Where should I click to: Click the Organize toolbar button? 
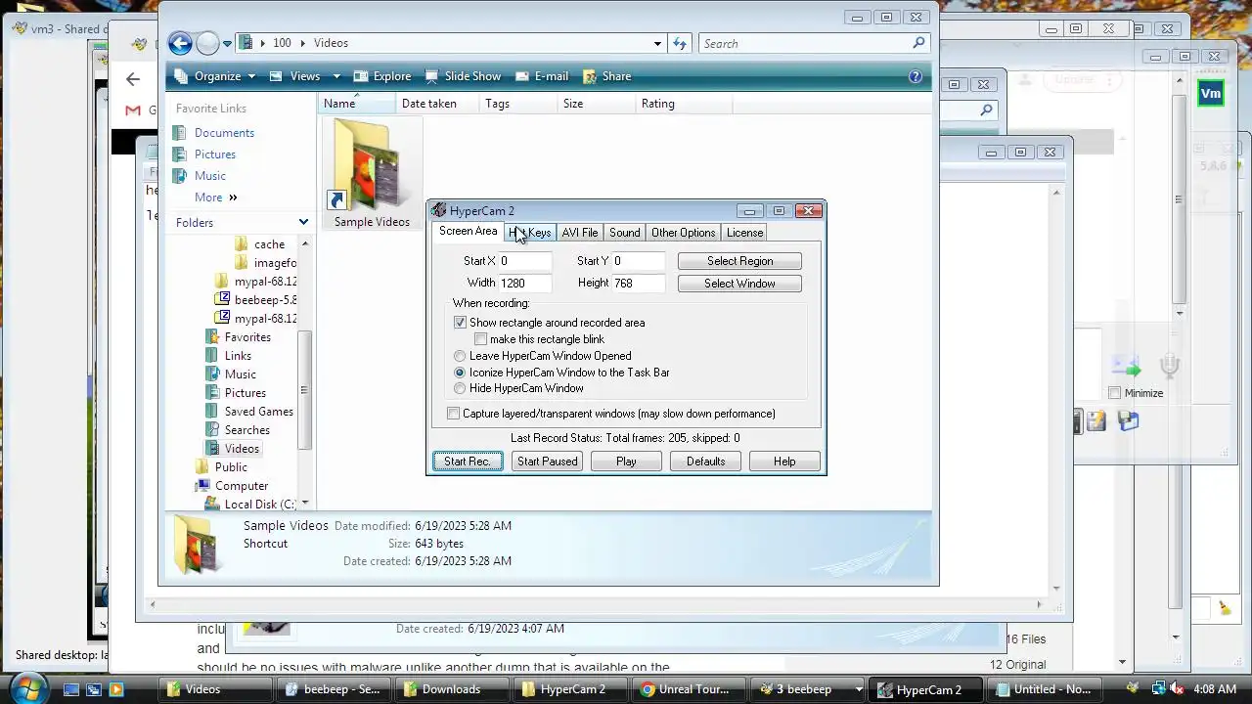pyautogui.click(x=215, y=76)
